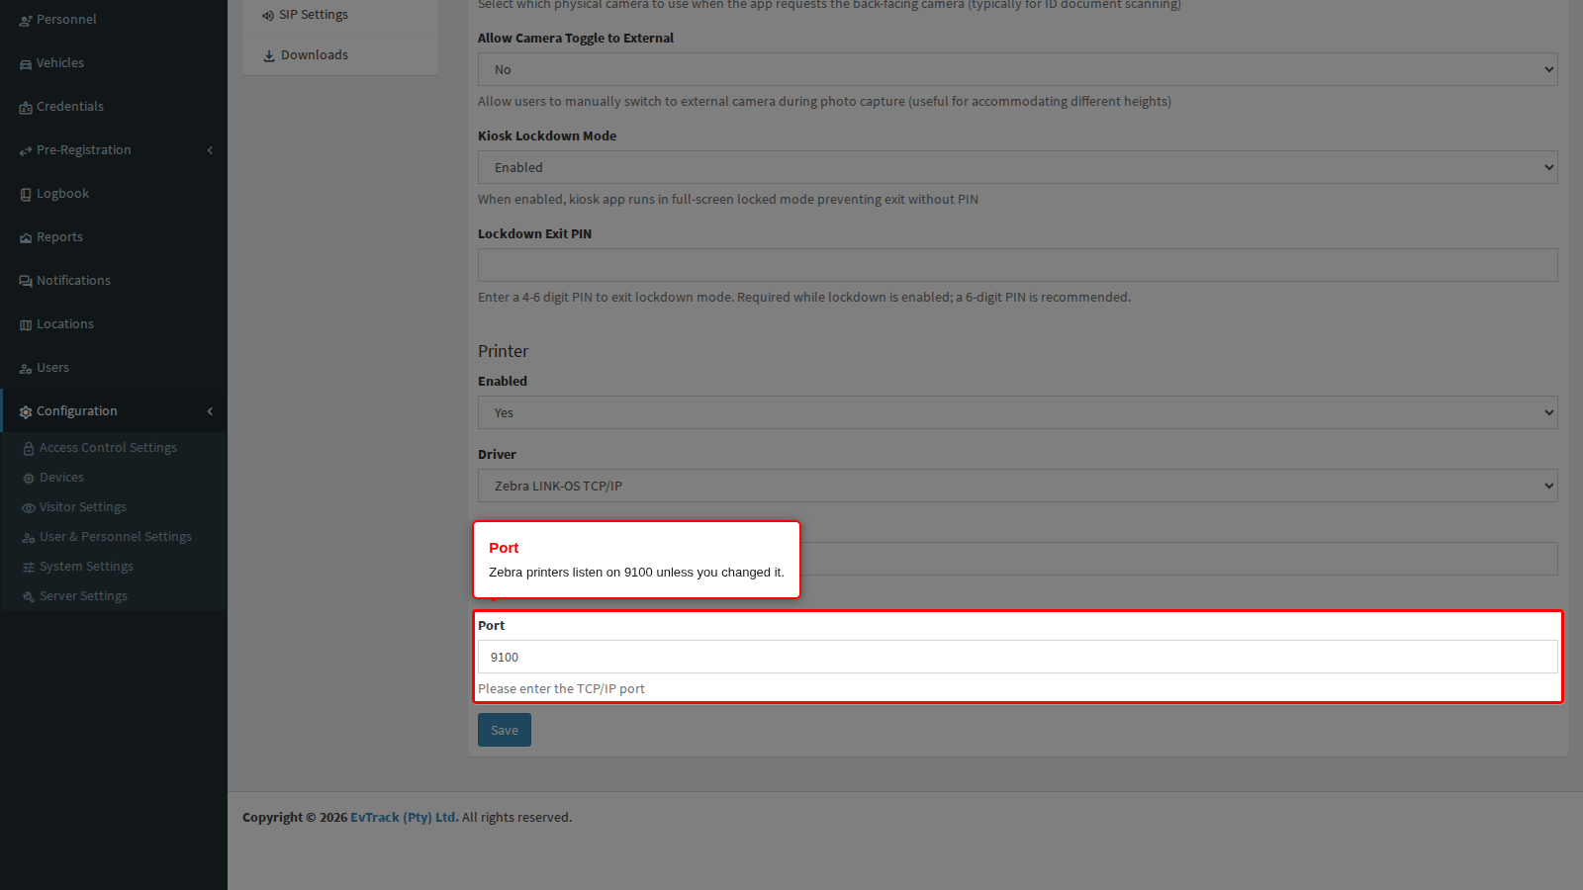Open Visitor Settings menu item
This screenshot has width=1583, height=890.
click(114, 507)
